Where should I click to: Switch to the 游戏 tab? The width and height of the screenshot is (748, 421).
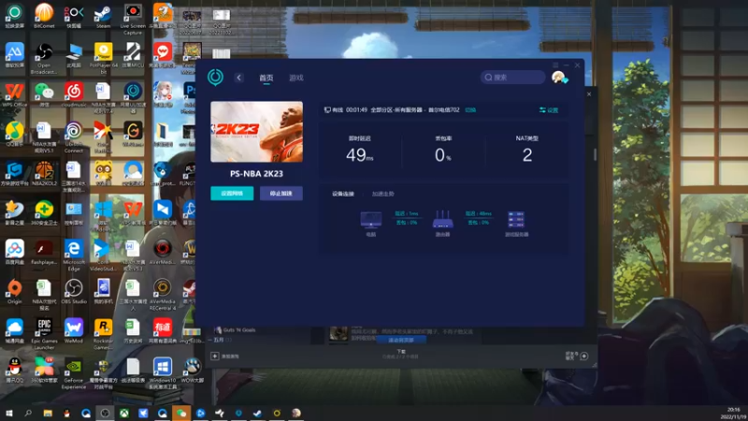click(296, 78)
